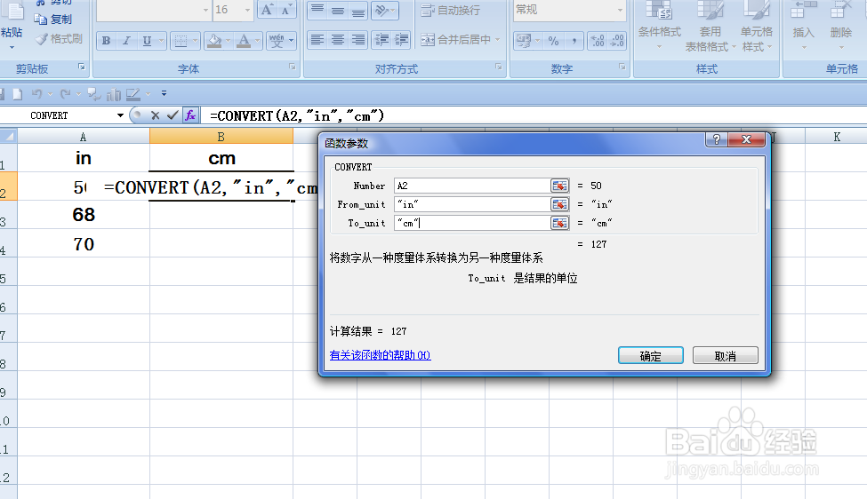
Task: Click the From_unit argument field
Action: [x=472, y=205]
